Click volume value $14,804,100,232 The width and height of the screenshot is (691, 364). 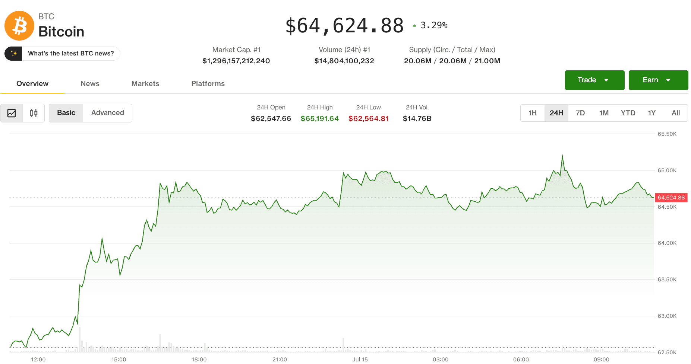tap(344, 61)
